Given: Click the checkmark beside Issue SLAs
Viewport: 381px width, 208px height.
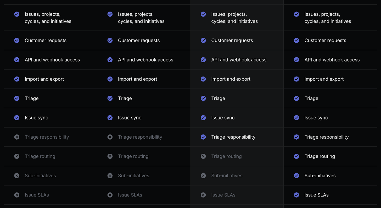Looking at the screenshot, I should [x=296, y=195].
